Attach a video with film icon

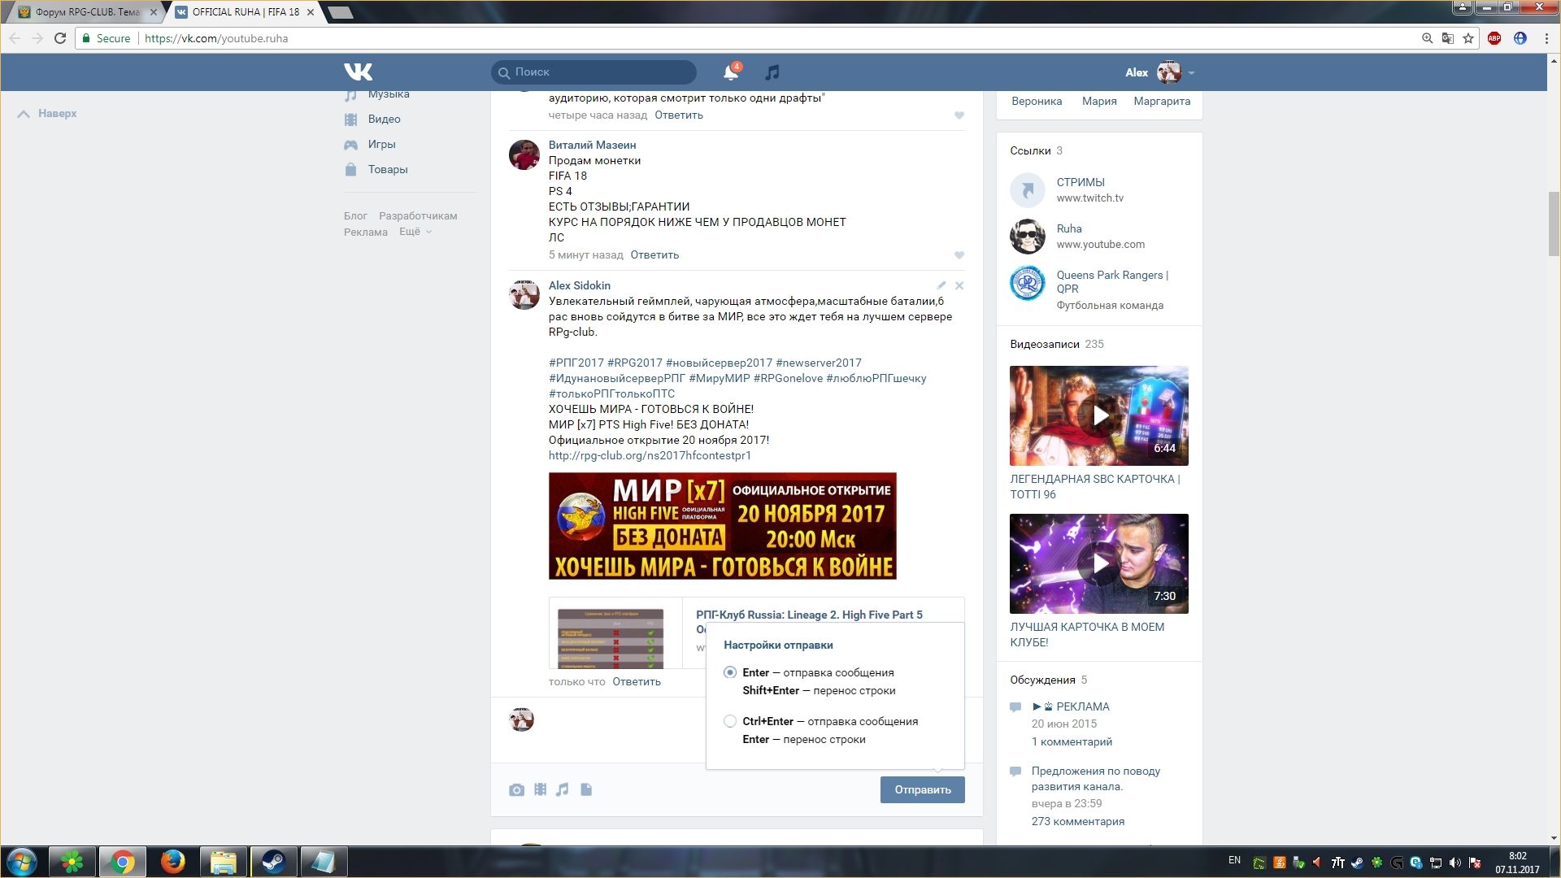[540, 789]
